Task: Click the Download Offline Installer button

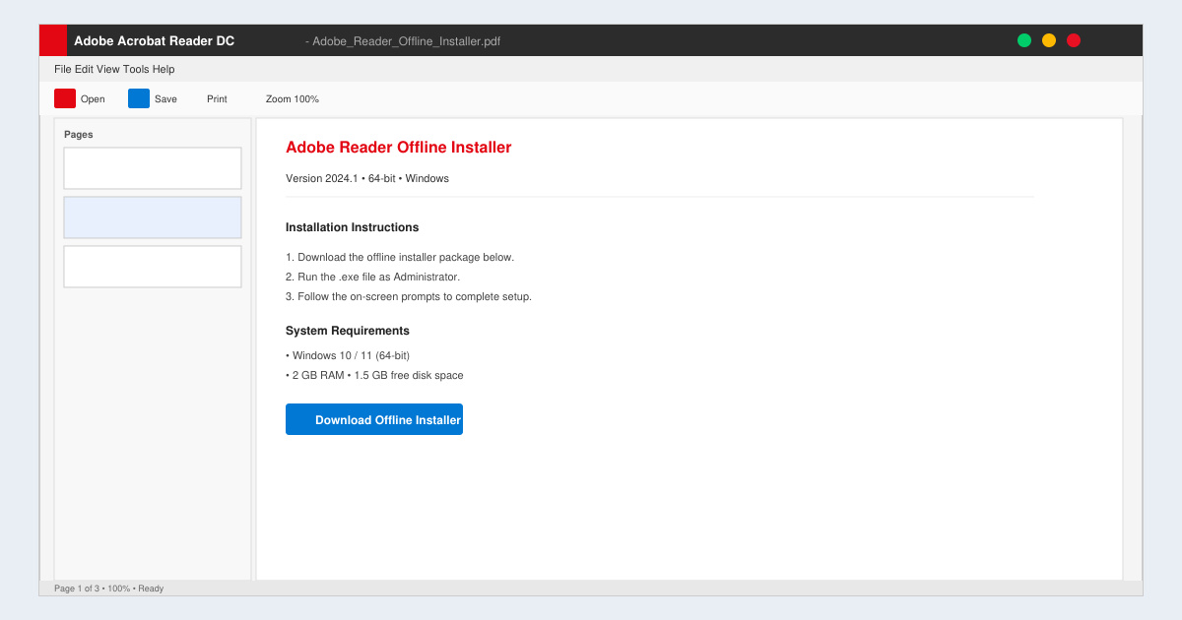Action: click(x=374, y=419)
